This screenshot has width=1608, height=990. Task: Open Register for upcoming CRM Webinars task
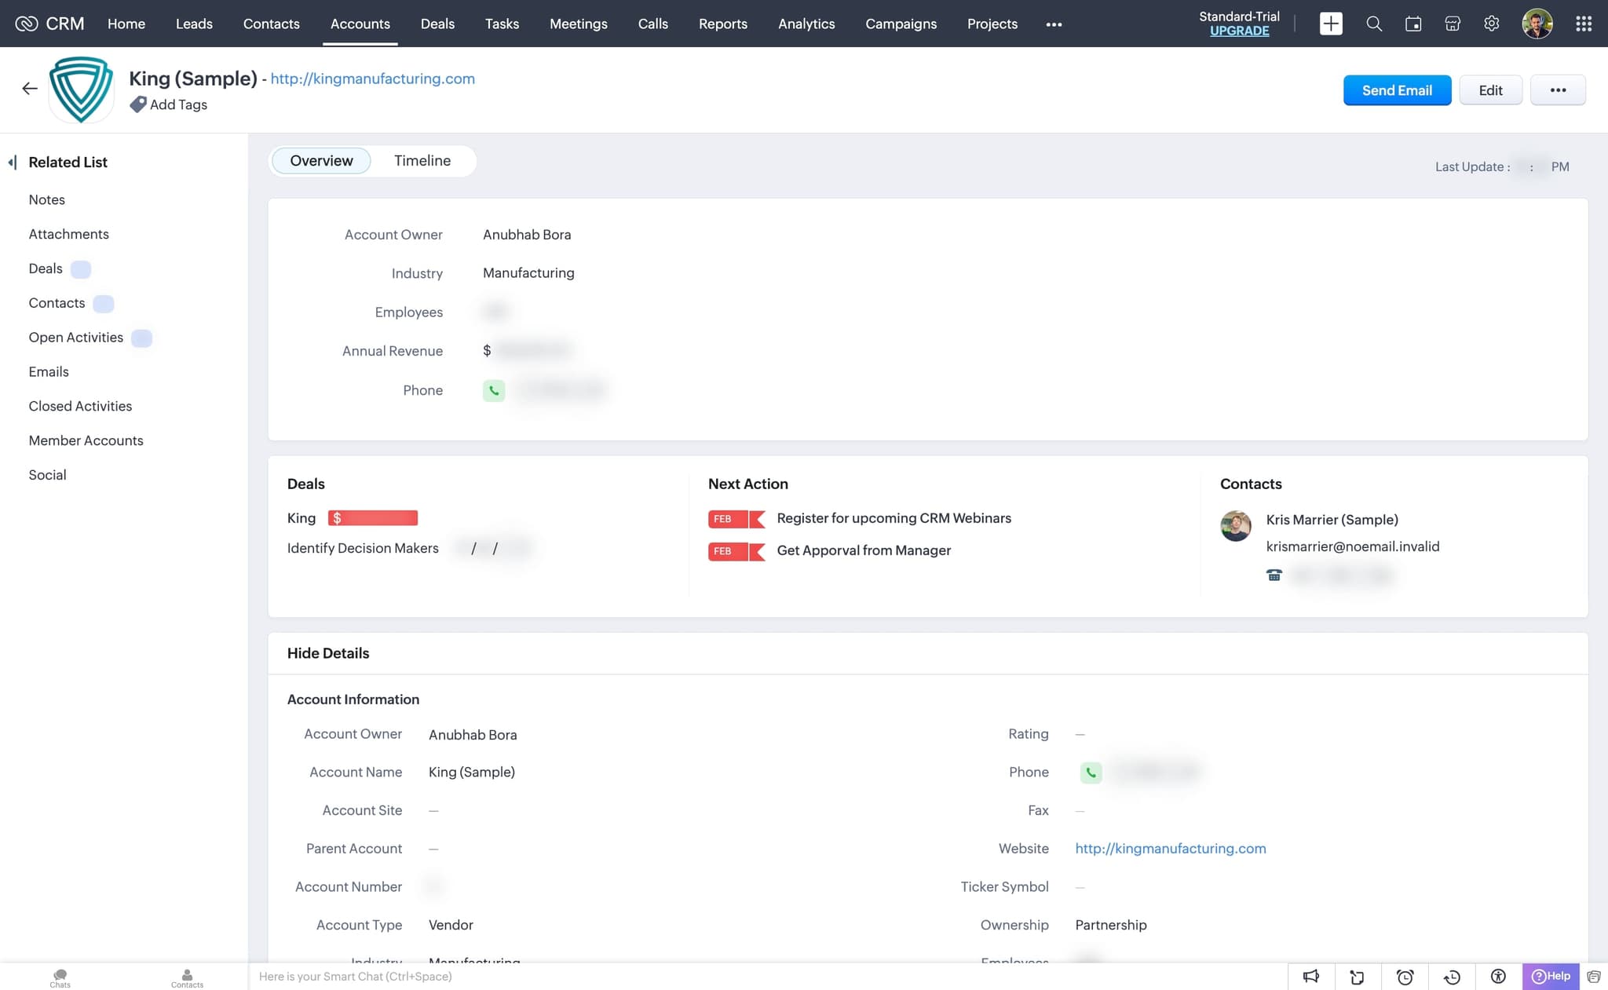[x=894, y=518]
